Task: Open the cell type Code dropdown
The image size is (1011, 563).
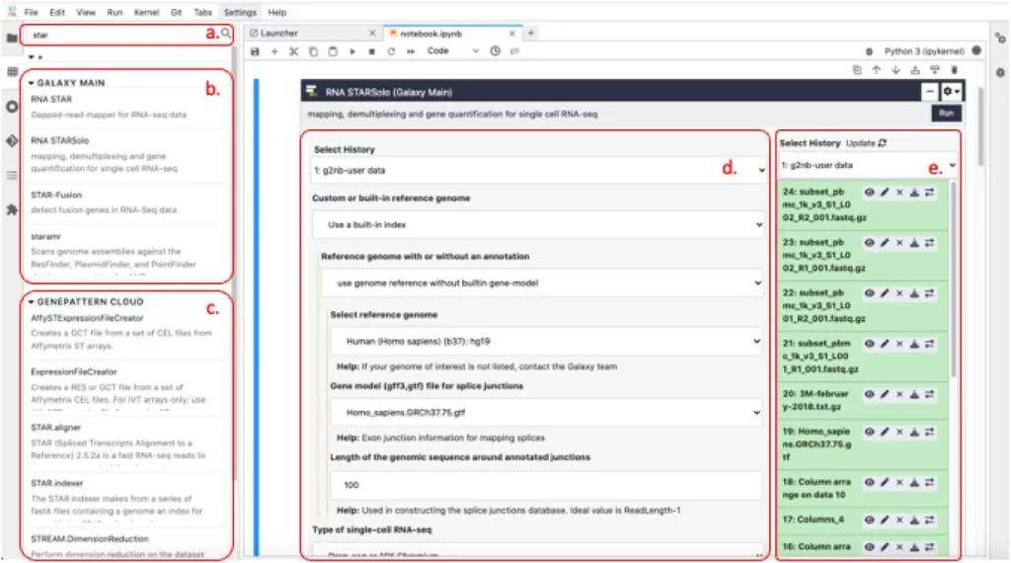Action: tap(452, 51)
